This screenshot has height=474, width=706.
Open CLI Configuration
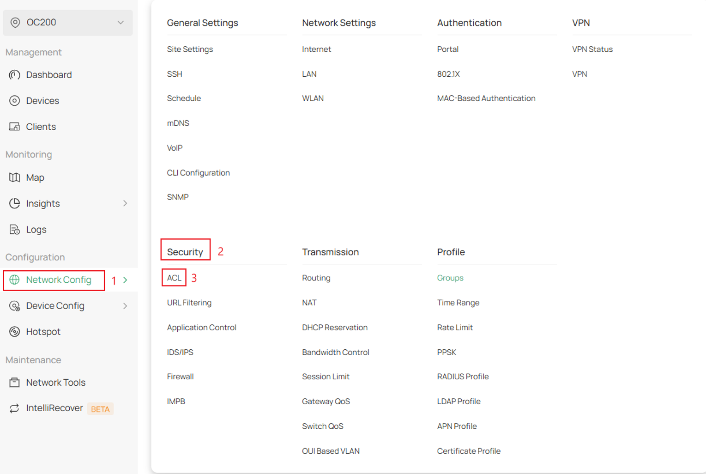click(x=199, y=173)
